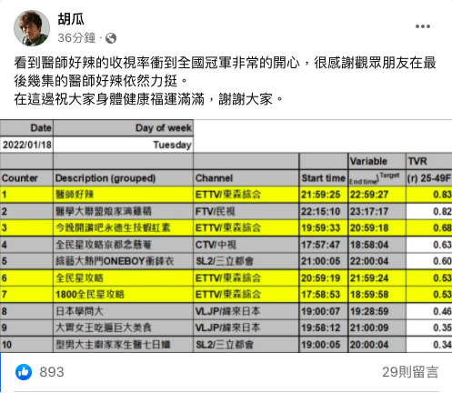Click the TVR value 0.83
This screenshot has width=452, height=393.
(429, 195)
